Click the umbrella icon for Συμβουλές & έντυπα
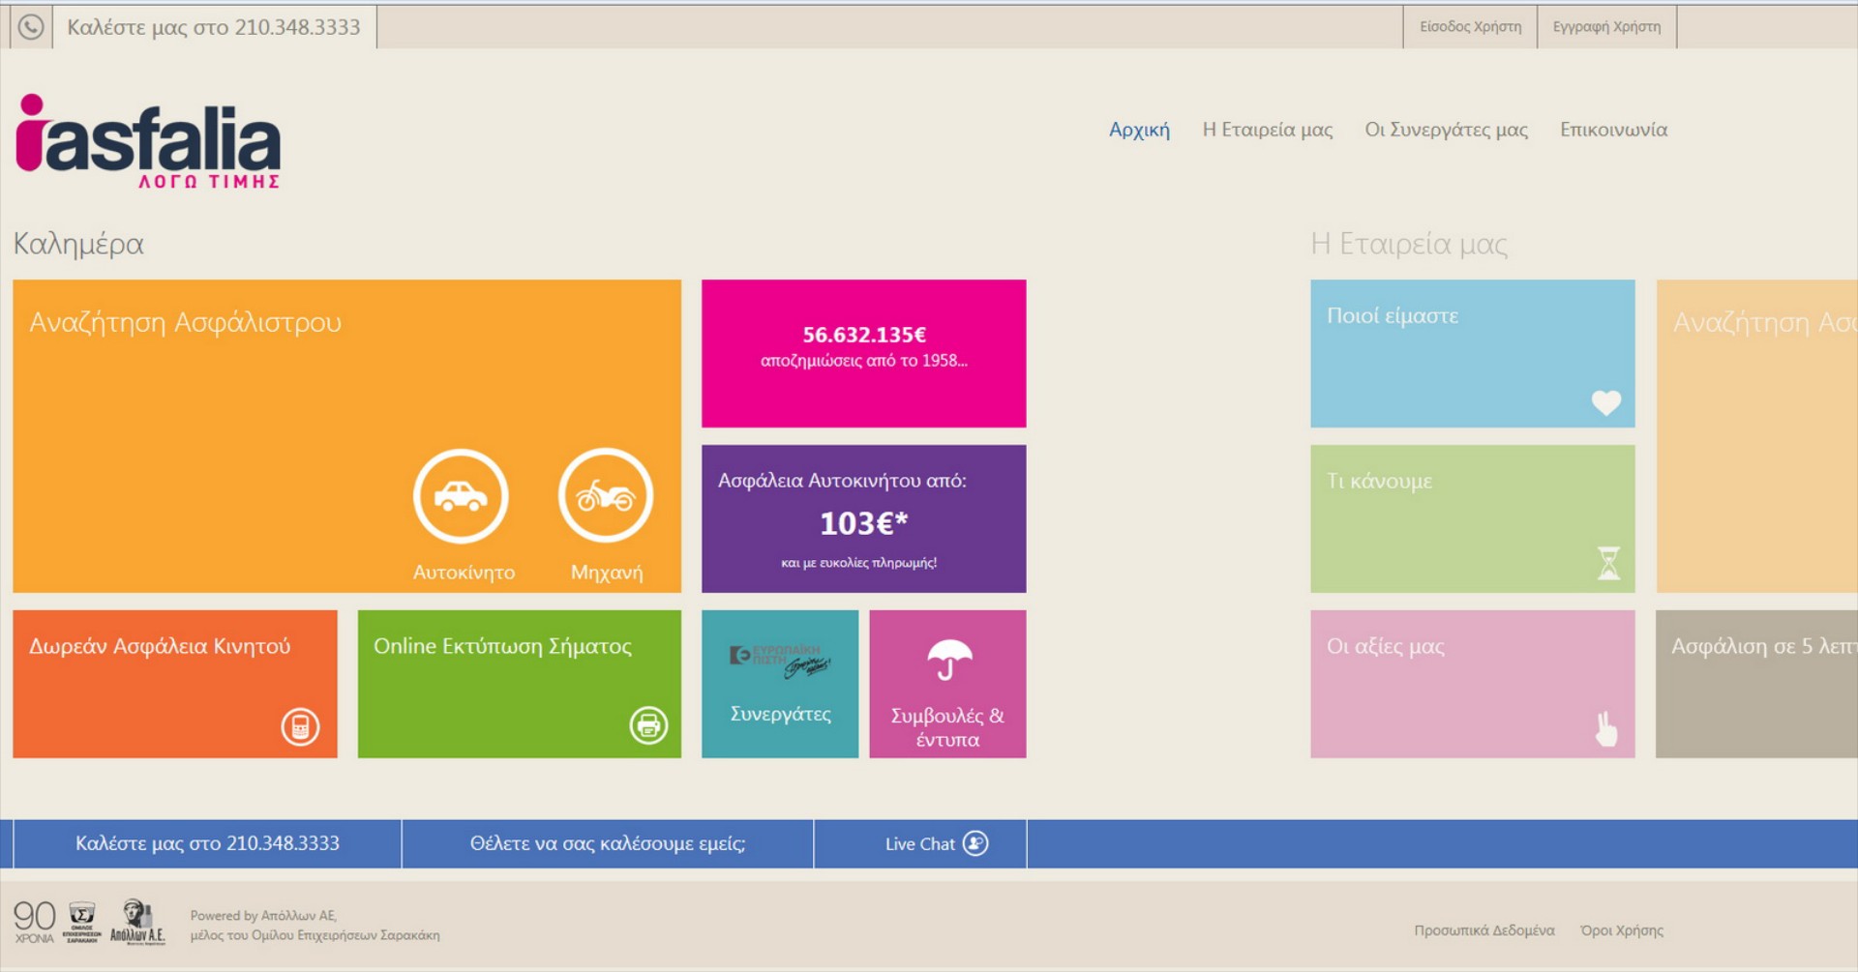Viewport: 1858px width, 972px height. tap(948, 660)
